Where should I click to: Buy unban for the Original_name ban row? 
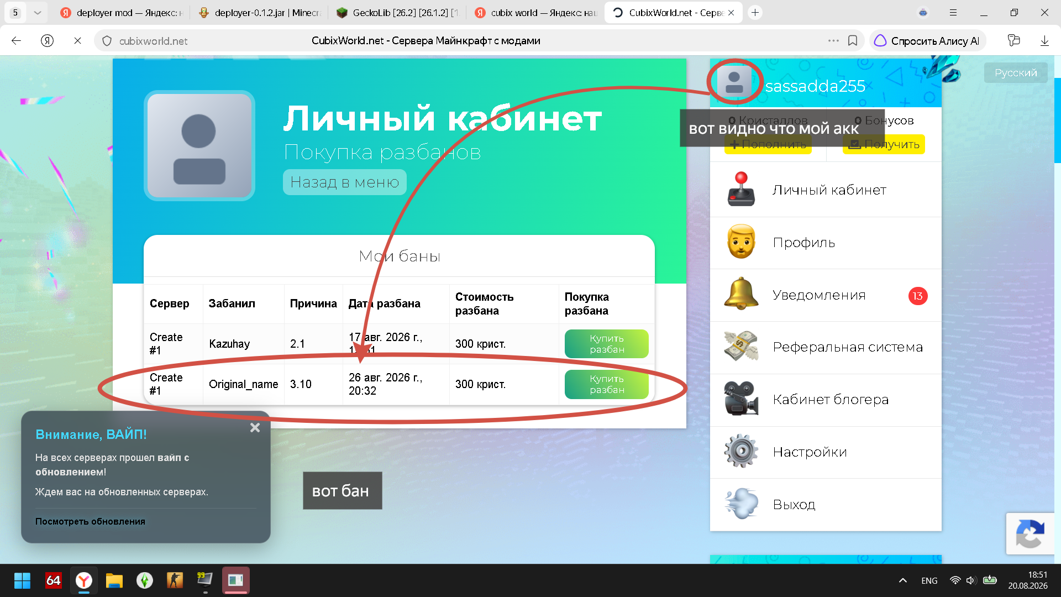tap(606, 384)
